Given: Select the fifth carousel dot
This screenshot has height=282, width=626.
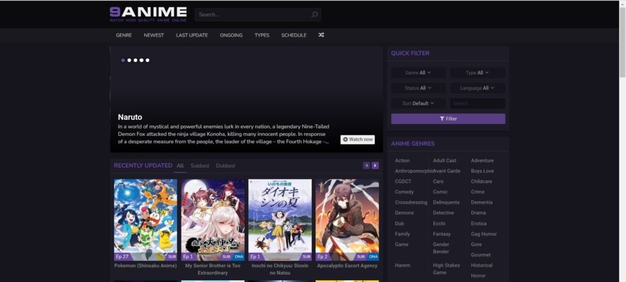Looking at the screenshot, I should [x=147, y=61].
